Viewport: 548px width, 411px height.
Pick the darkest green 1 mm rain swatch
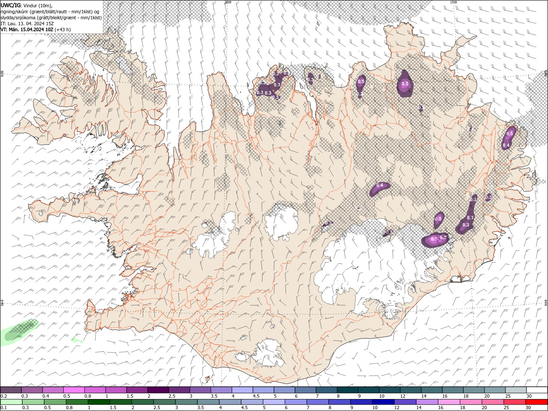click(98, 402)
